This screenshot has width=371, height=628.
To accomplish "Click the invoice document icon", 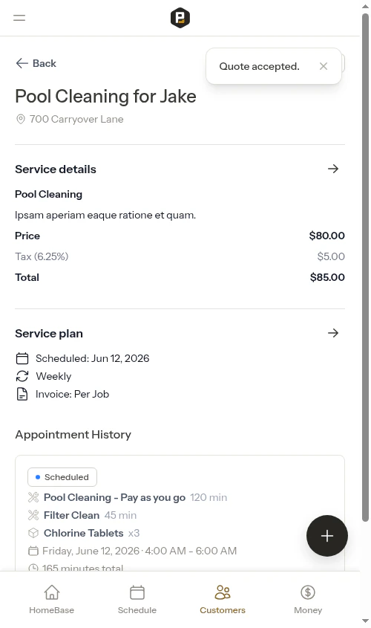I will tap(22, 394).
